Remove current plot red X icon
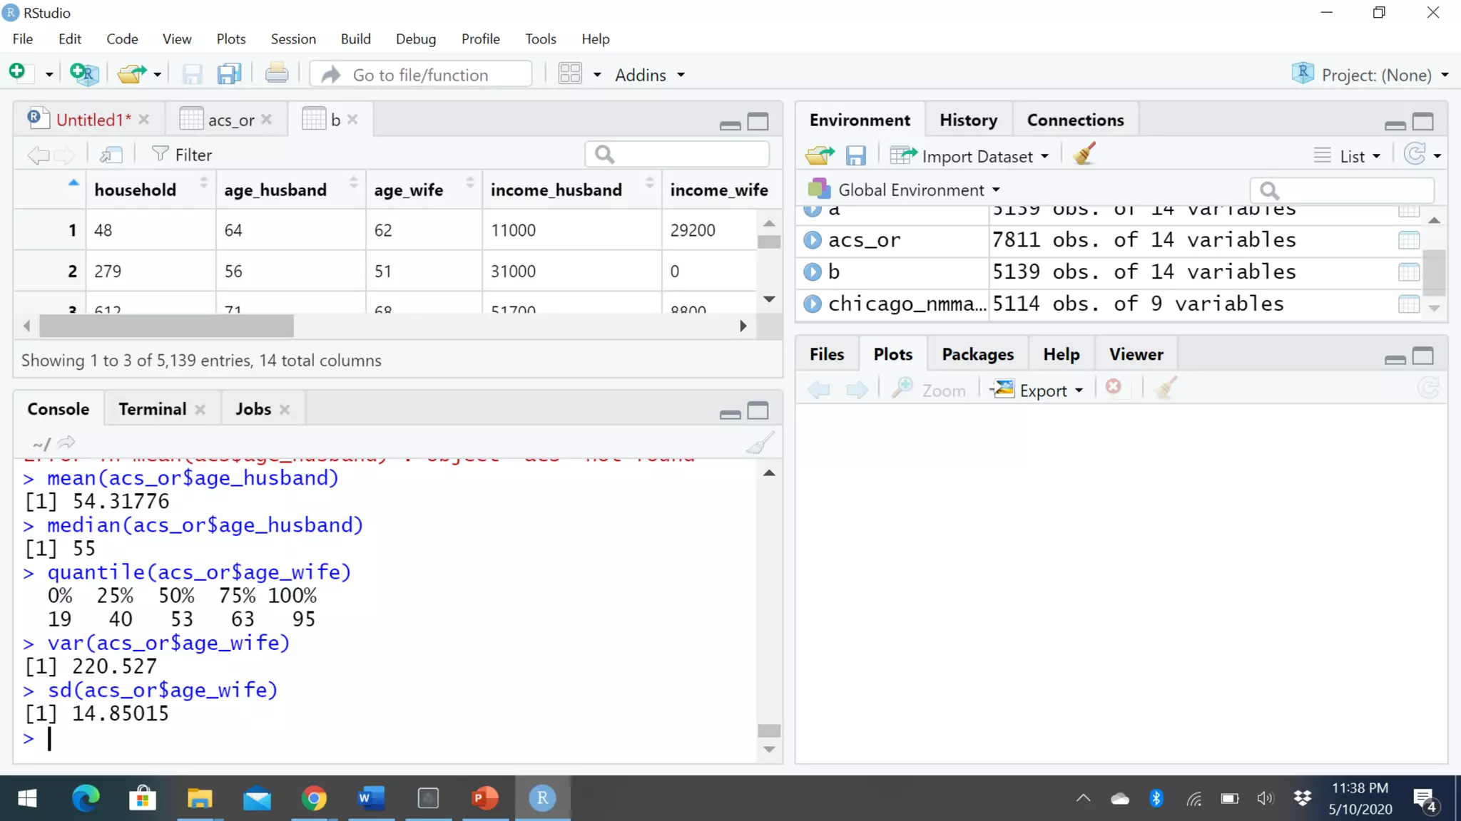 [x=1114, y=387]
